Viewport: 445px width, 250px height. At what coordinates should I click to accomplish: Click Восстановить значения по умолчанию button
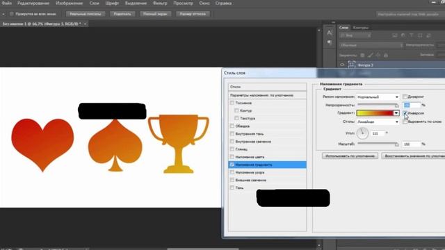(413, 156)
